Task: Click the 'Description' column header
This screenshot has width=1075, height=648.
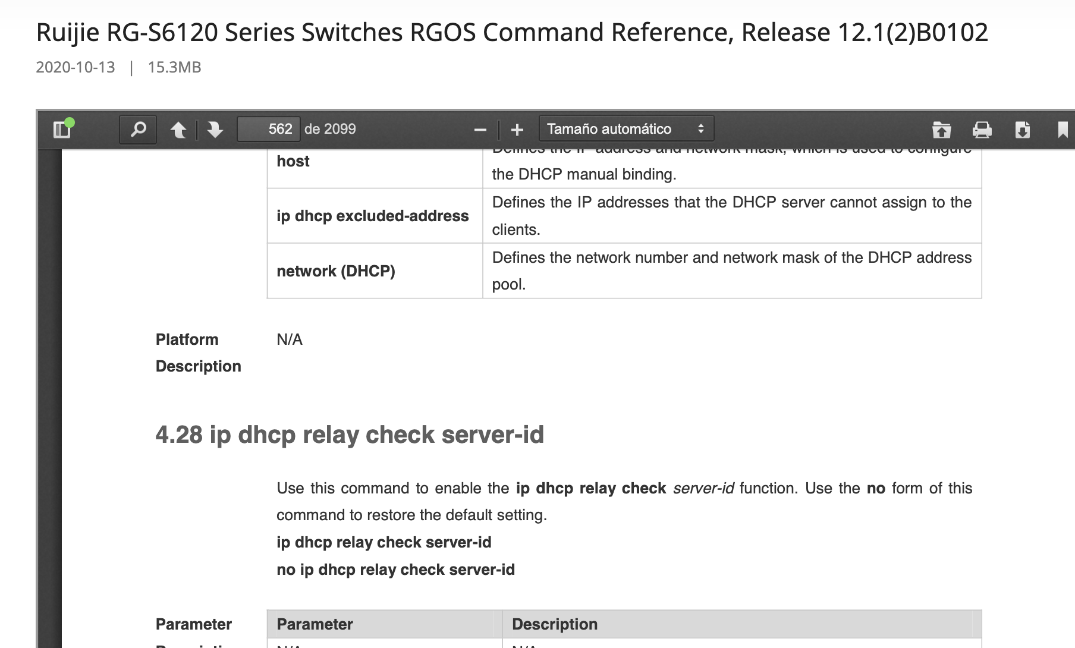Action: pyautogui.click(x=555, y=624)
